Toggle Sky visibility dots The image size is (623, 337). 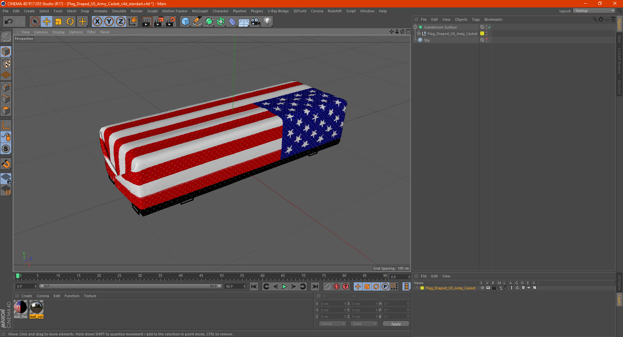click(x=486, y=40)
